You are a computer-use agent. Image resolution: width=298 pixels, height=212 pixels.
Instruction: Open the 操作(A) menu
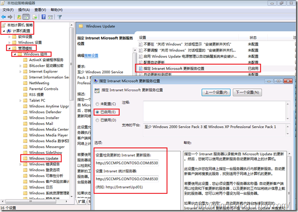pyautogui.click(x=24, y=10)
